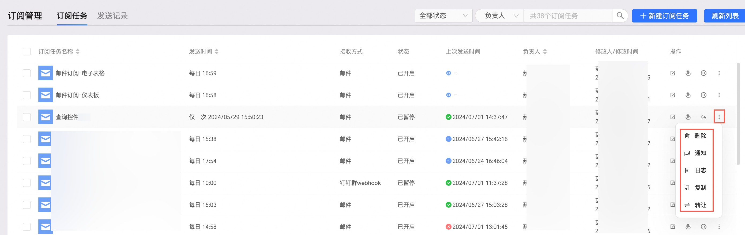The image size is (745, 235).
Task: Click mail icon of 邮件订阅-电子表格
Action: tap(46, 73)
